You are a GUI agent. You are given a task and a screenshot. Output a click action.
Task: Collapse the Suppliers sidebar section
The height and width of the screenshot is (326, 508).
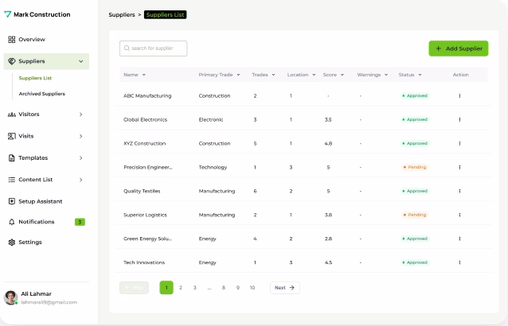click(80, 61)
